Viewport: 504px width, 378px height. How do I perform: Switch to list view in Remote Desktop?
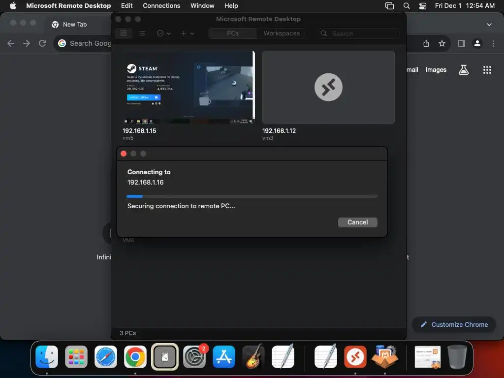point(142,33)
